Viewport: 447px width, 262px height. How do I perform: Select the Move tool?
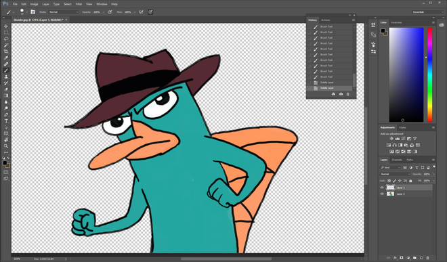click(x=6, y=26)
